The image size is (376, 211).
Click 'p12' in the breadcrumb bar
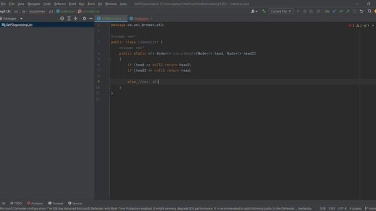(51, 11)
